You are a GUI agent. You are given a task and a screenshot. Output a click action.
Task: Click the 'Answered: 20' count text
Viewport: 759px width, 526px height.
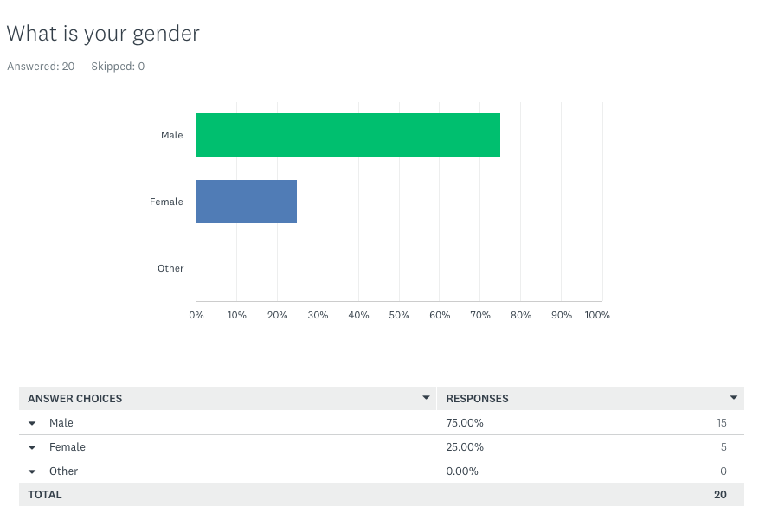tap(41, 67)
